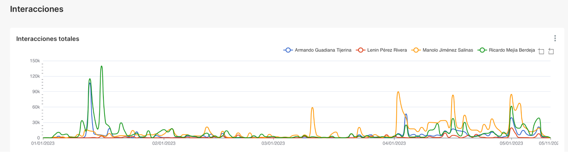Click the restore zoom icon
Viewport: 568px width, 152px height.
click(551, 51)
